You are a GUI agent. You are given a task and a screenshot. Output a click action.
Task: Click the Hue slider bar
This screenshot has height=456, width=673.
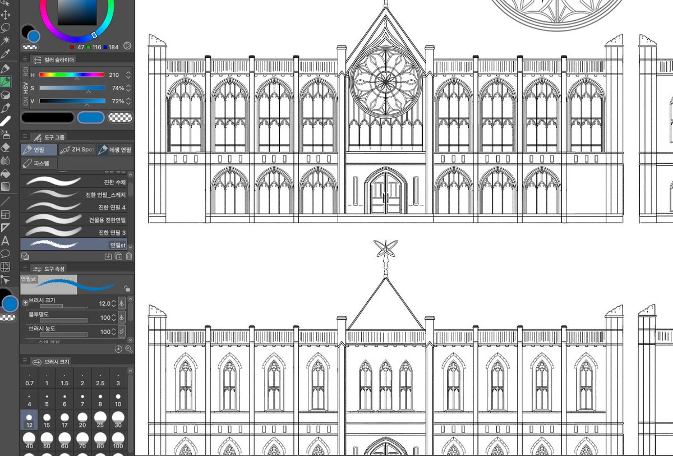[71, 75]
